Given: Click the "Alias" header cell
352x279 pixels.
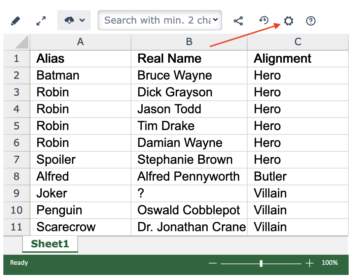Looking at the screenshot, I should [x=80, y=59].
